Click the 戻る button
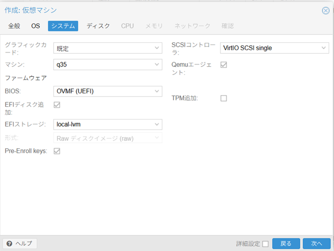334x251 pixels. tap(286, 244)
